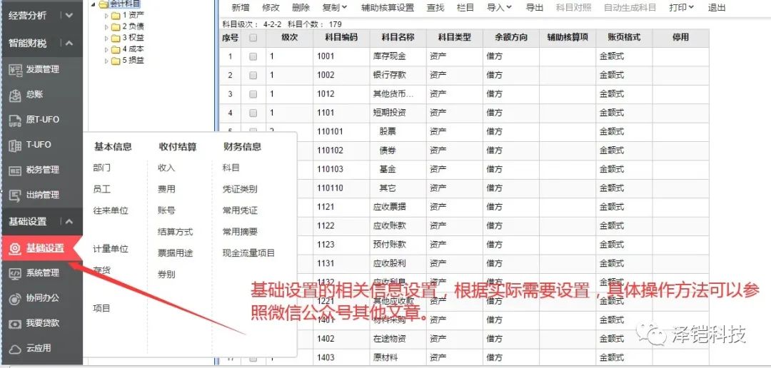Choose 凭证类别 from the popup menu
This screenshot has height=368, width=771.
240,189
